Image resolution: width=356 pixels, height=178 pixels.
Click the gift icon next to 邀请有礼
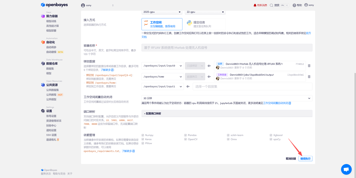[x=58, y=140]
